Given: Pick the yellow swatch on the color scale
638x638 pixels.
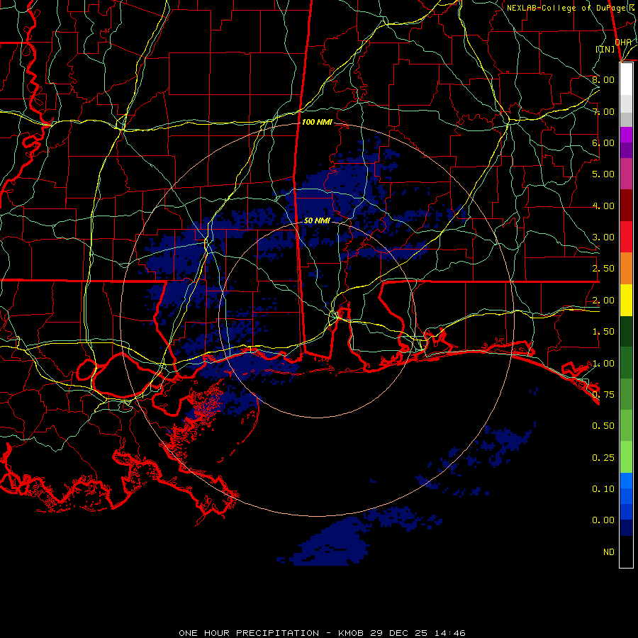Looking at the screenshot, I should (x=626, y=300).
